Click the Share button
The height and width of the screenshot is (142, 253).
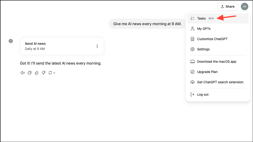[227, 7]
